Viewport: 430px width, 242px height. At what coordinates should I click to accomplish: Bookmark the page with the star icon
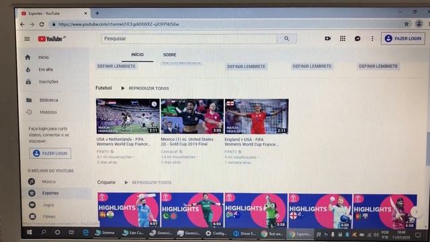[406, 24]
